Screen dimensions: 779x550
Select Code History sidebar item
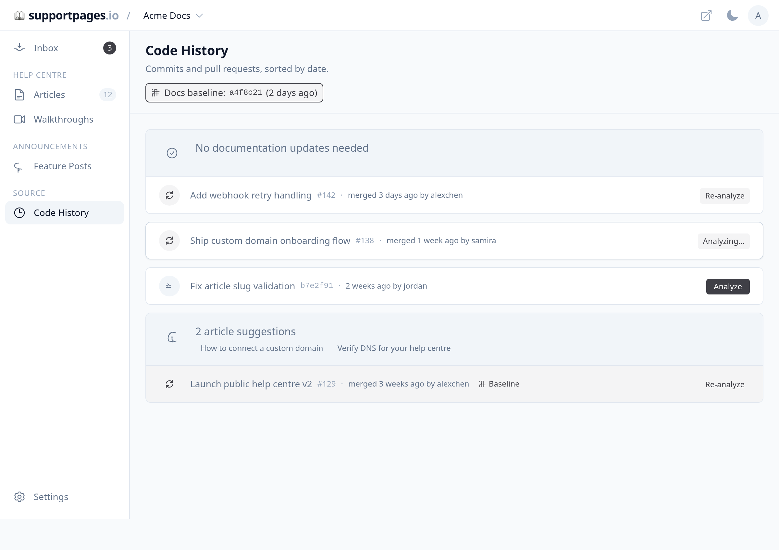point(65,213)
